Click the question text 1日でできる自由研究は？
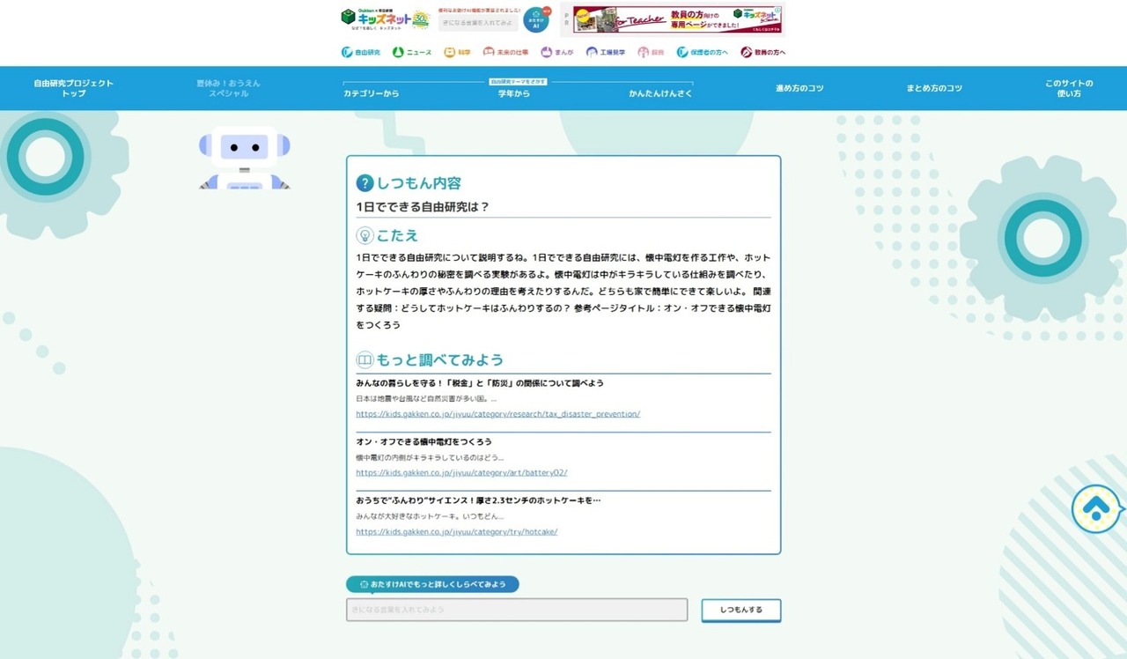 (x=423, y=207)
